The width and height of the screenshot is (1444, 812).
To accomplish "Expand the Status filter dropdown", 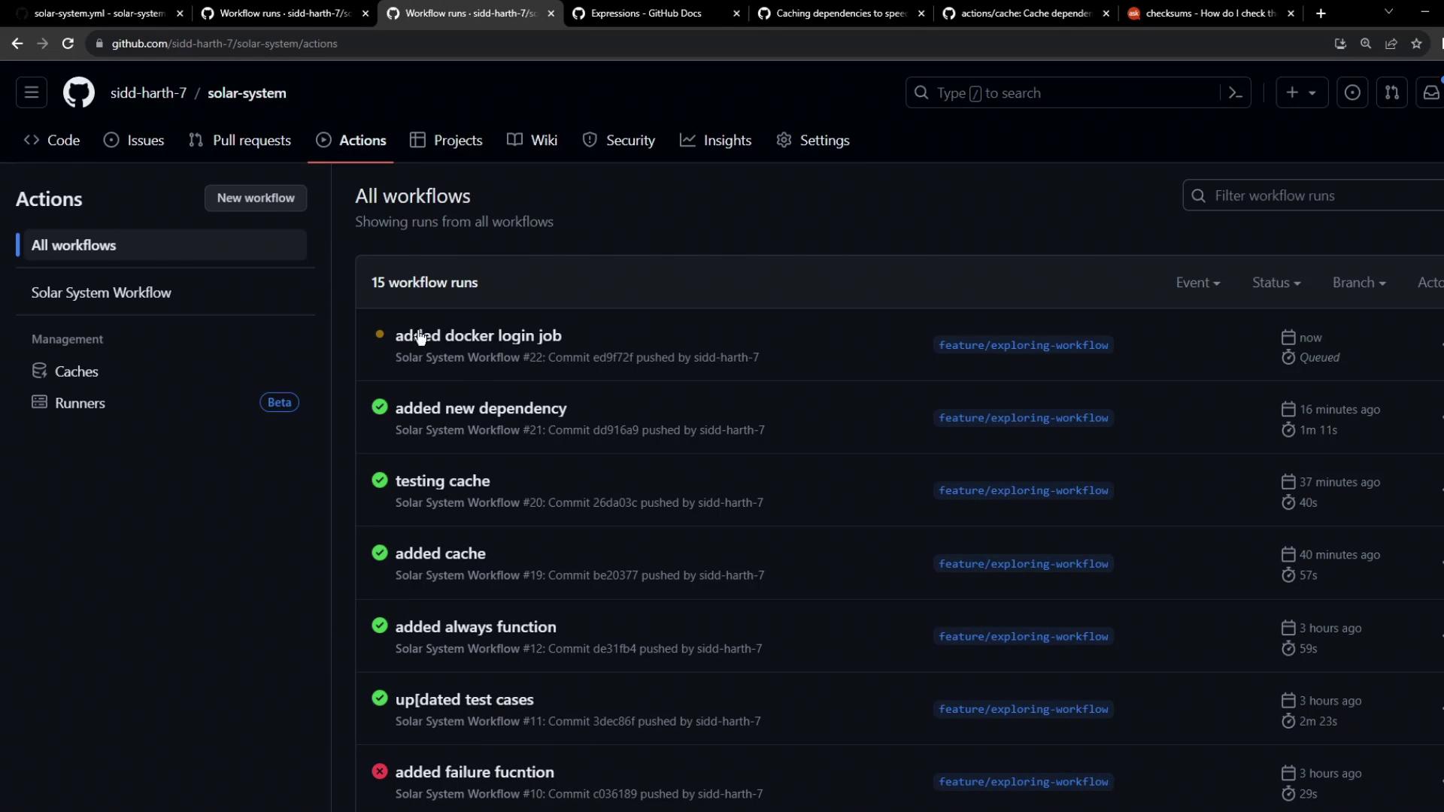I will (1276, 283).
